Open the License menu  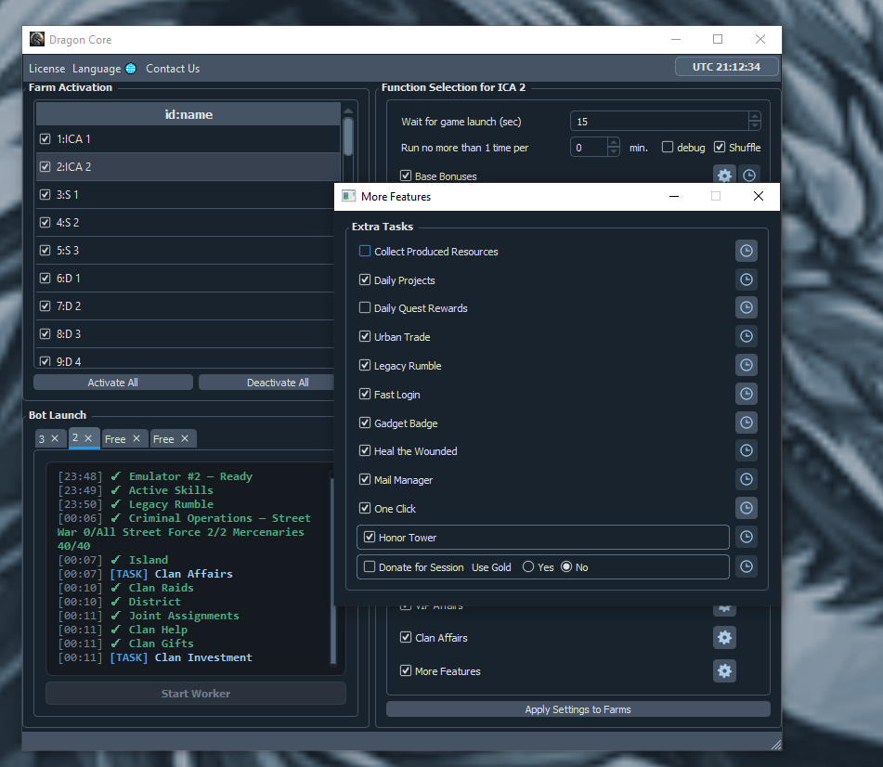(x=46, y=69)
